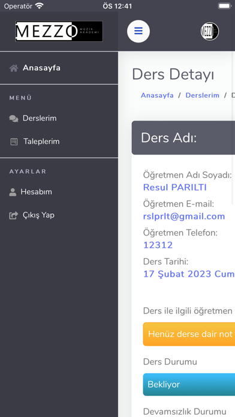This screenshot has width=235, height=417.
Task: Click the teacher phone number 12312
Action: coord(158,245)
